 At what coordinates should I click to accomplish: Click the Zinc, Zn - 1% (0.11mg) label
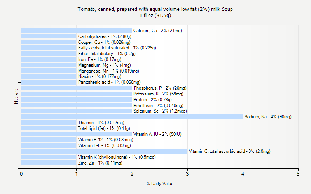point(100,163)
